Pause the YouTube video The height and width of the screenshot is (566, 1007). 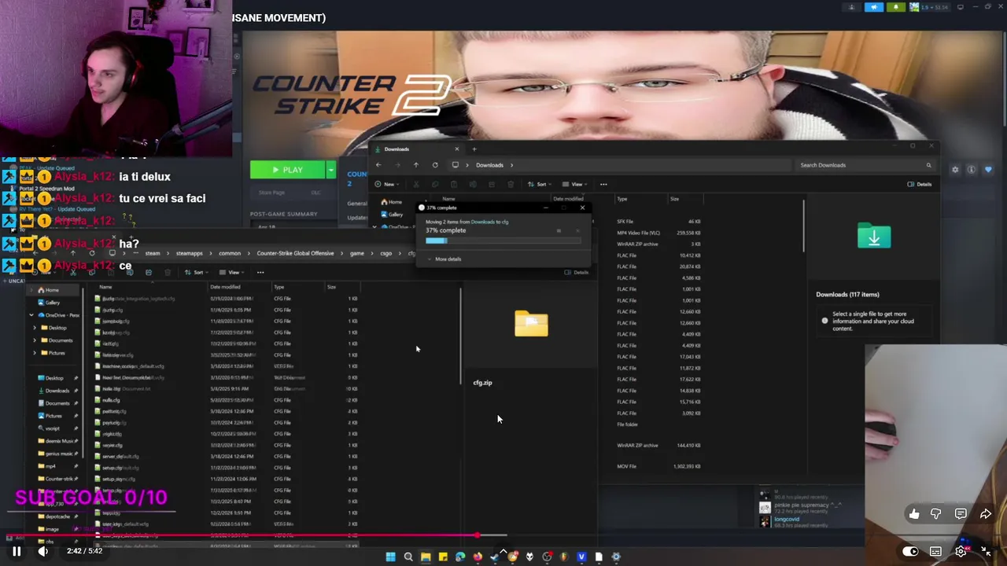coord(16,551)
